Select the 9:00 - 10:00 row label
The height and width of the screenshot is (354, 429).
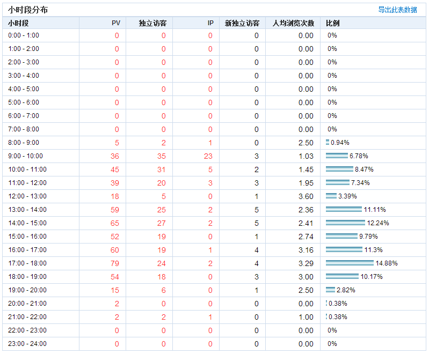point(25,156)
